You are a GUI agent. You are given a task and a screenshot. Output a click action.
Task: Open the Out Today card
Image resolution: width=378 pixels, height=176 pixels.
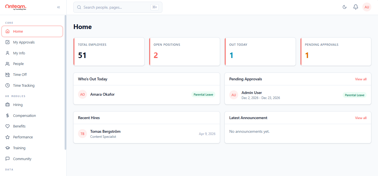pos(260,52)
